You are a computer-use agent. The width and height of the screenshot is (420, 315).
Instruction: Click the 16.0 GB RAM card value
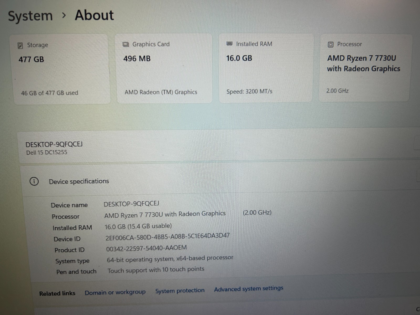click(239, 58)
